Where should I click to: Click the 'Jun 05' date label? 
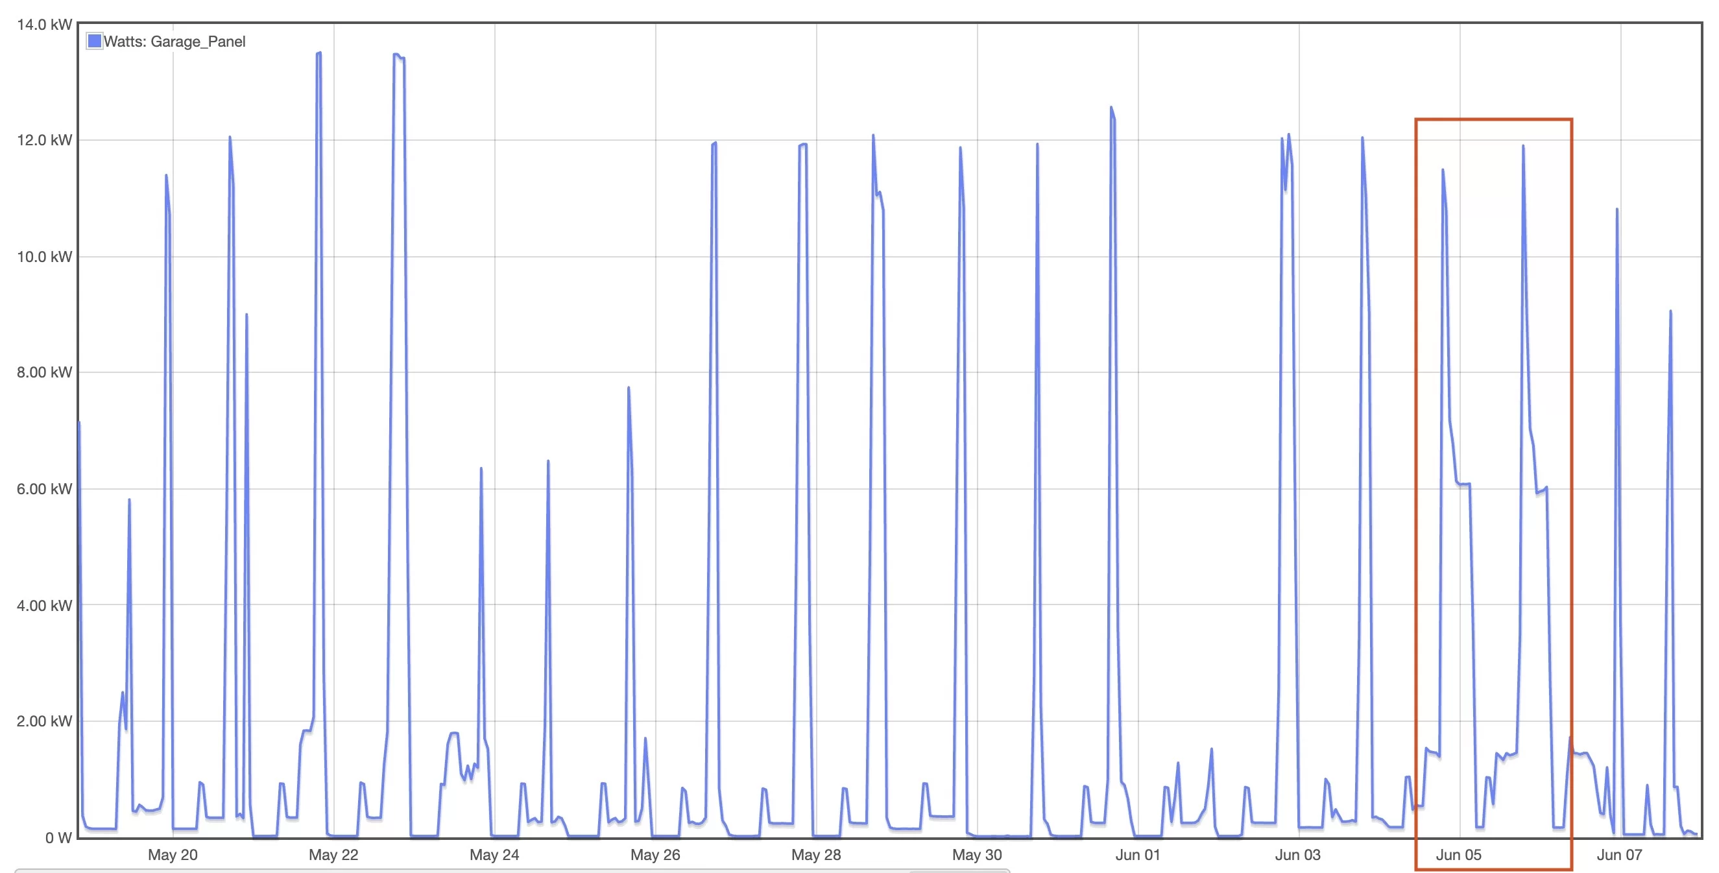pos(1459,855)
